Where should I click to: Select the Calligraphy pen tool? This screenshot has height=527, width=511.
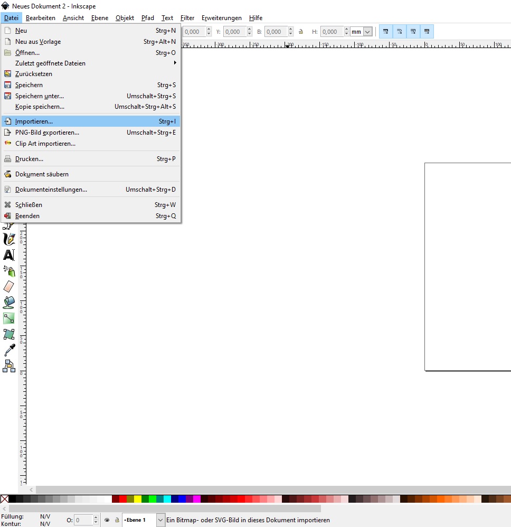9,239
